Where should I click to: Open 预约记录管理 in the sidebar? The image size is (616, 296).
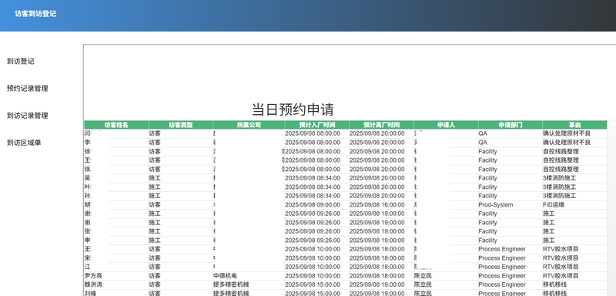28,89
